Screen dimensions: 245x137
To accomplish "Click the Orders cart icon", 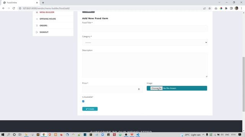I will 37,25.
